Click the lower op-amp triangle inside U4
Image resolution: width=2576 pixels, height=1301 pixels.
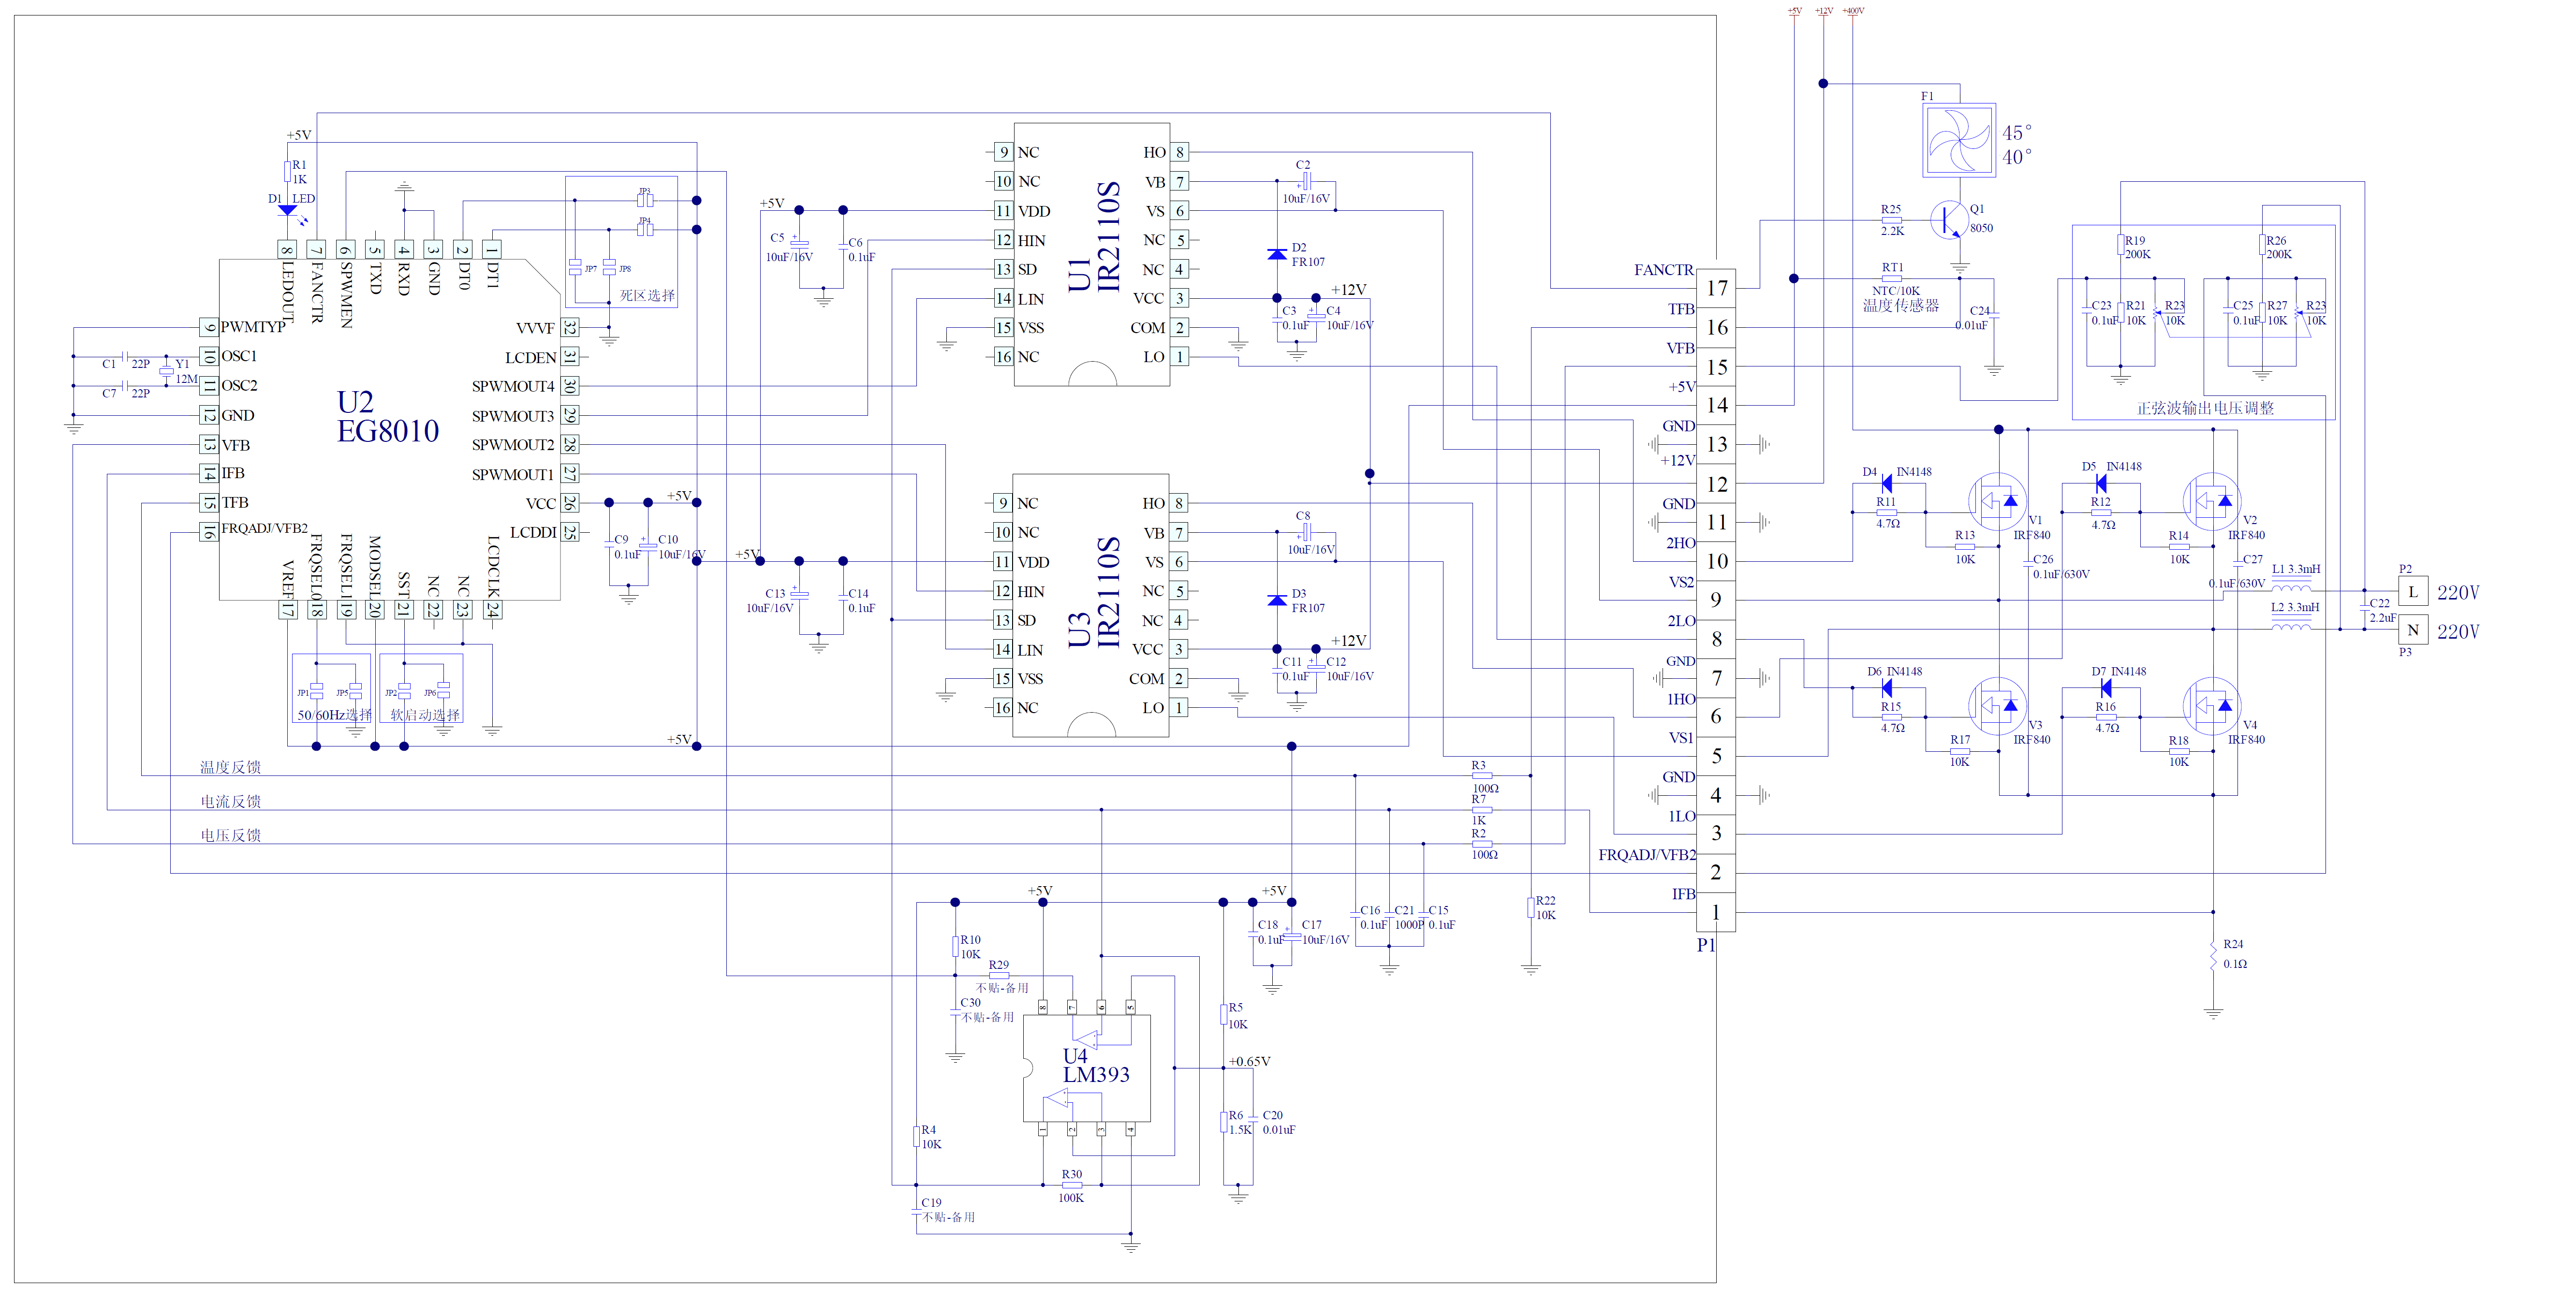[1056, 1099]
